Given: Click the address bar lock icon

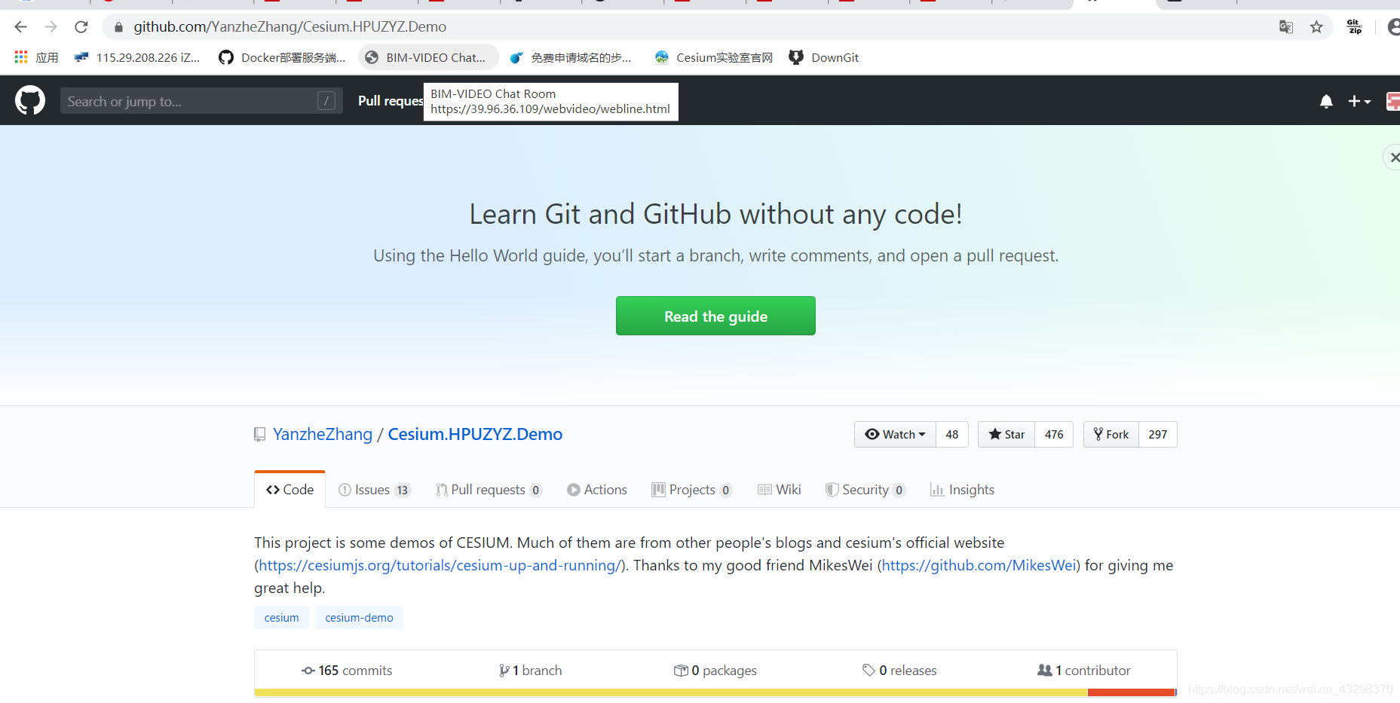Looking at the screenshot, I should pos(118,27).
